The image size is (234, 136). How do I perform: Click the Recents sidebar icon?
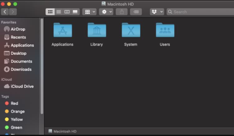click(7, 37)
